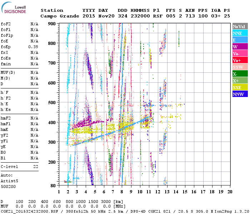
Task: Select the NNE cyan legend swatch
Action: click(240, 33)
